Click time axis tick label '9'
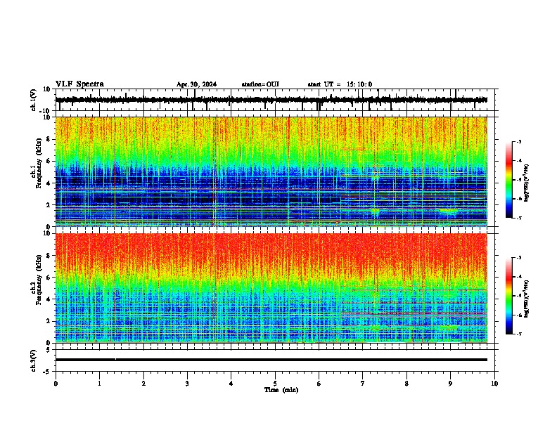Screen dimensions: 557x430 point(450,384)
